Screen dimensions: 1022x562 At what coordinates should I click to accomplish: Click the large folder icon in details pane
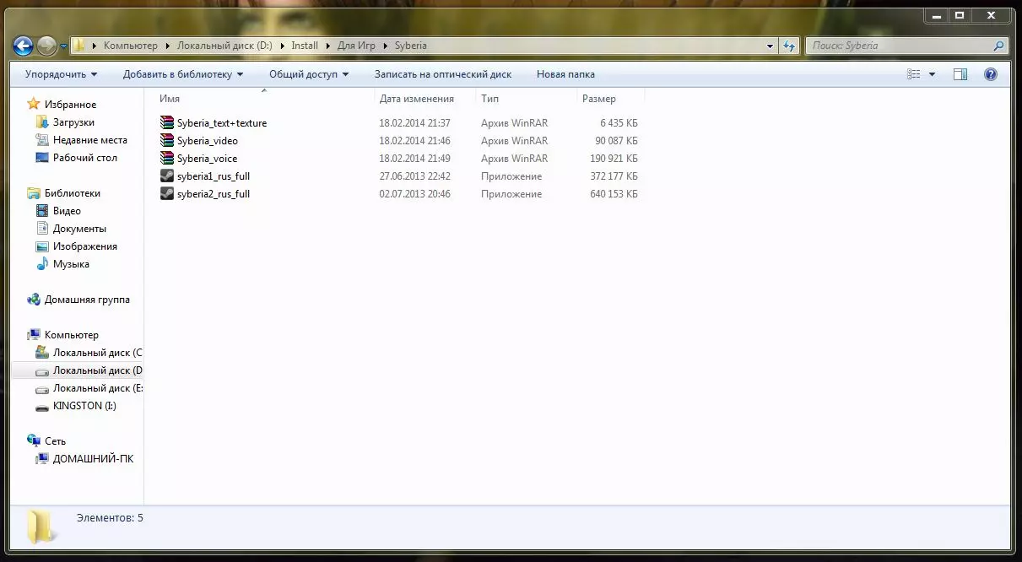(40, 527)
